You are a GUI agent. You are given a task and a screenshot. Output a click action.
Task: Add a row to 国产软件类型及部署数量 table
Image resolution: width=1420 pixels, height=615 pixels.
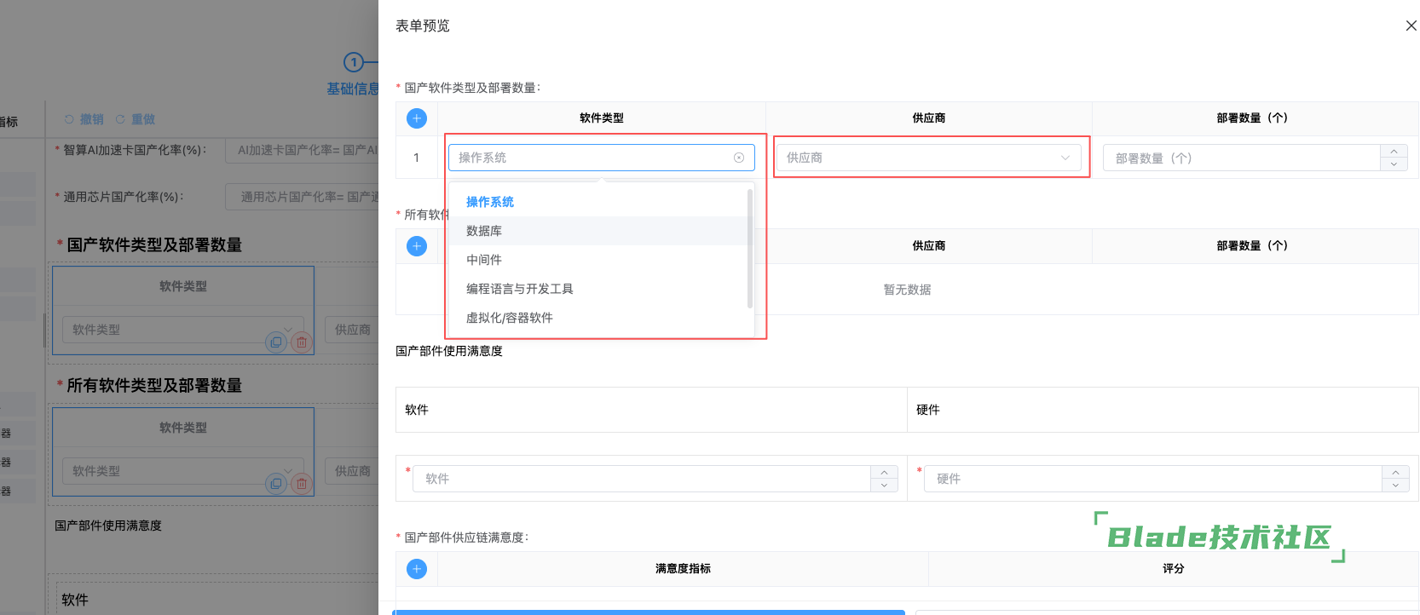coord(417,118)
